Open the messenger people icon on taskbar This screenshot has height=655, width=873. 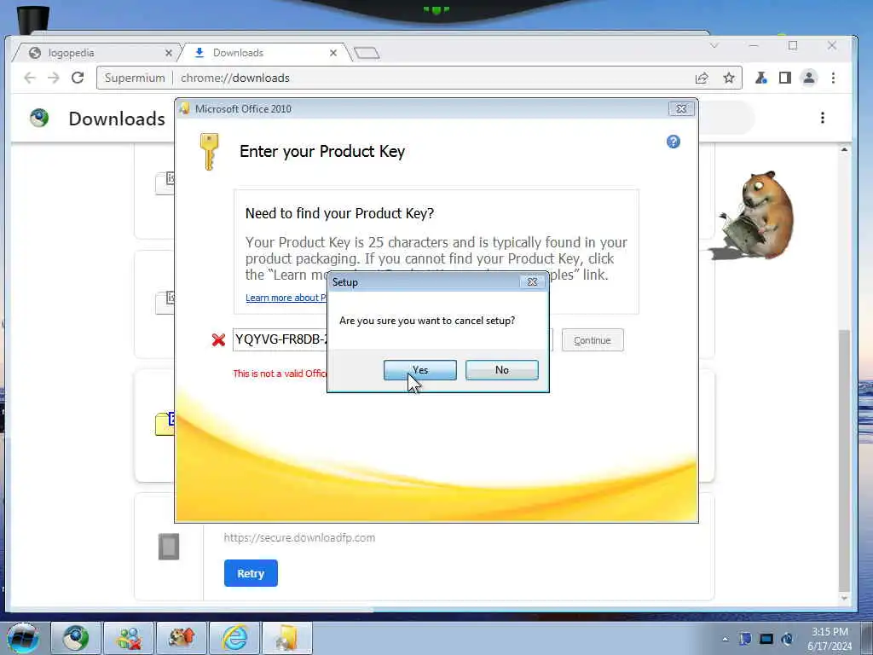(x=129, y=638)
